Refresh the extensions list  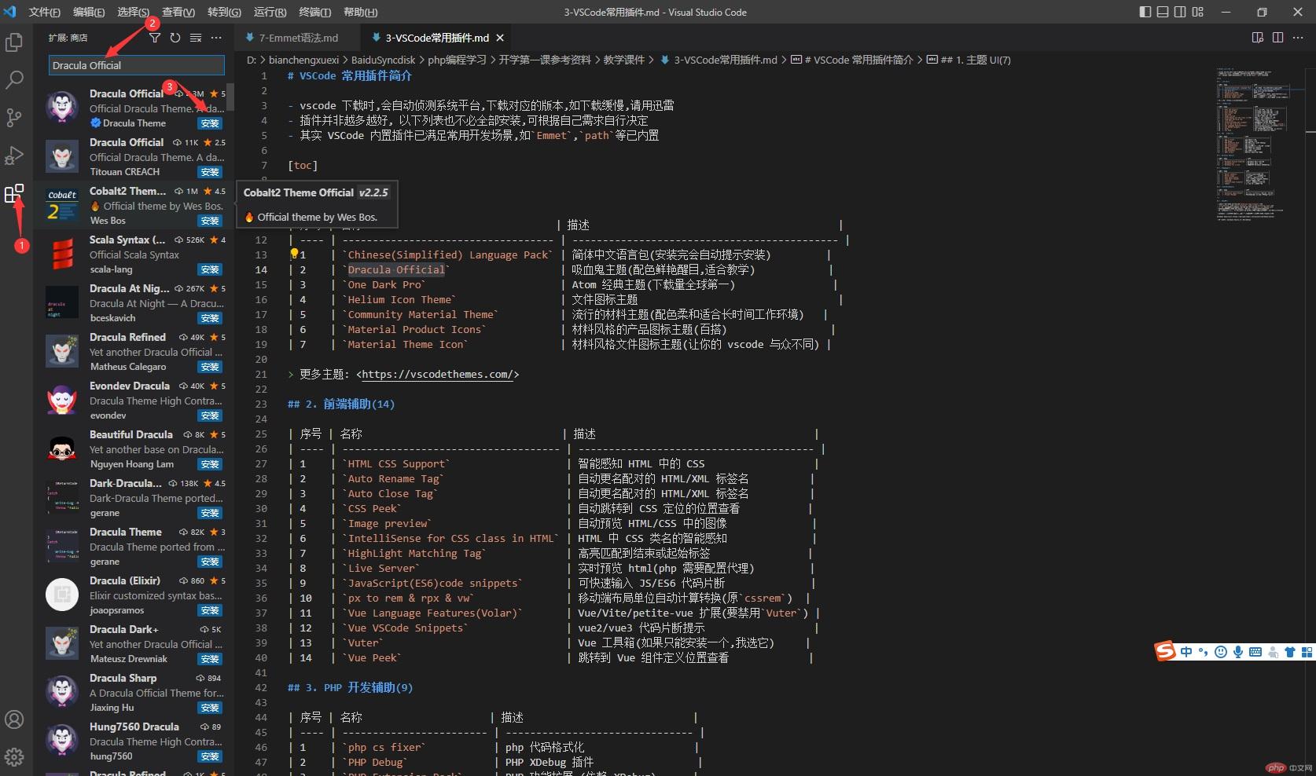pyautogui.click(x=175, y=38)
